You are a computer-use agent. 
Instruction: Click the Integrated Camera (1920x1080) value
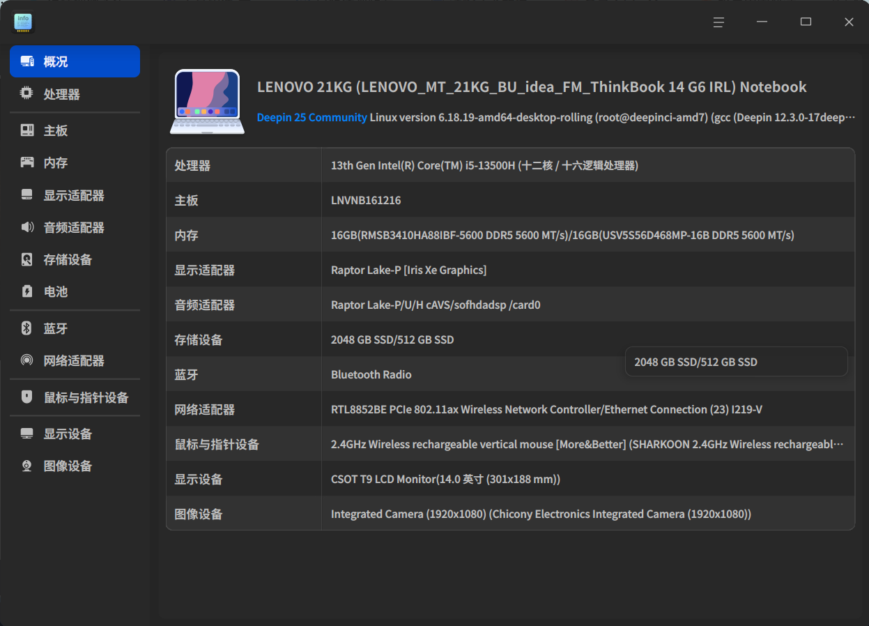click(541, 514)
